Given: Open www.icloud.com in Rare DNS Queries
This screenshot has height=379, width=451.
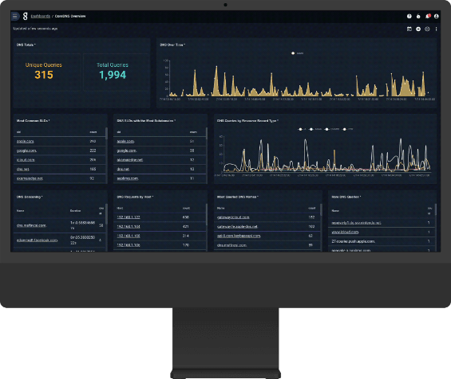Looking at the screenshot, I should pyautogui.click(x=345, y=232).
